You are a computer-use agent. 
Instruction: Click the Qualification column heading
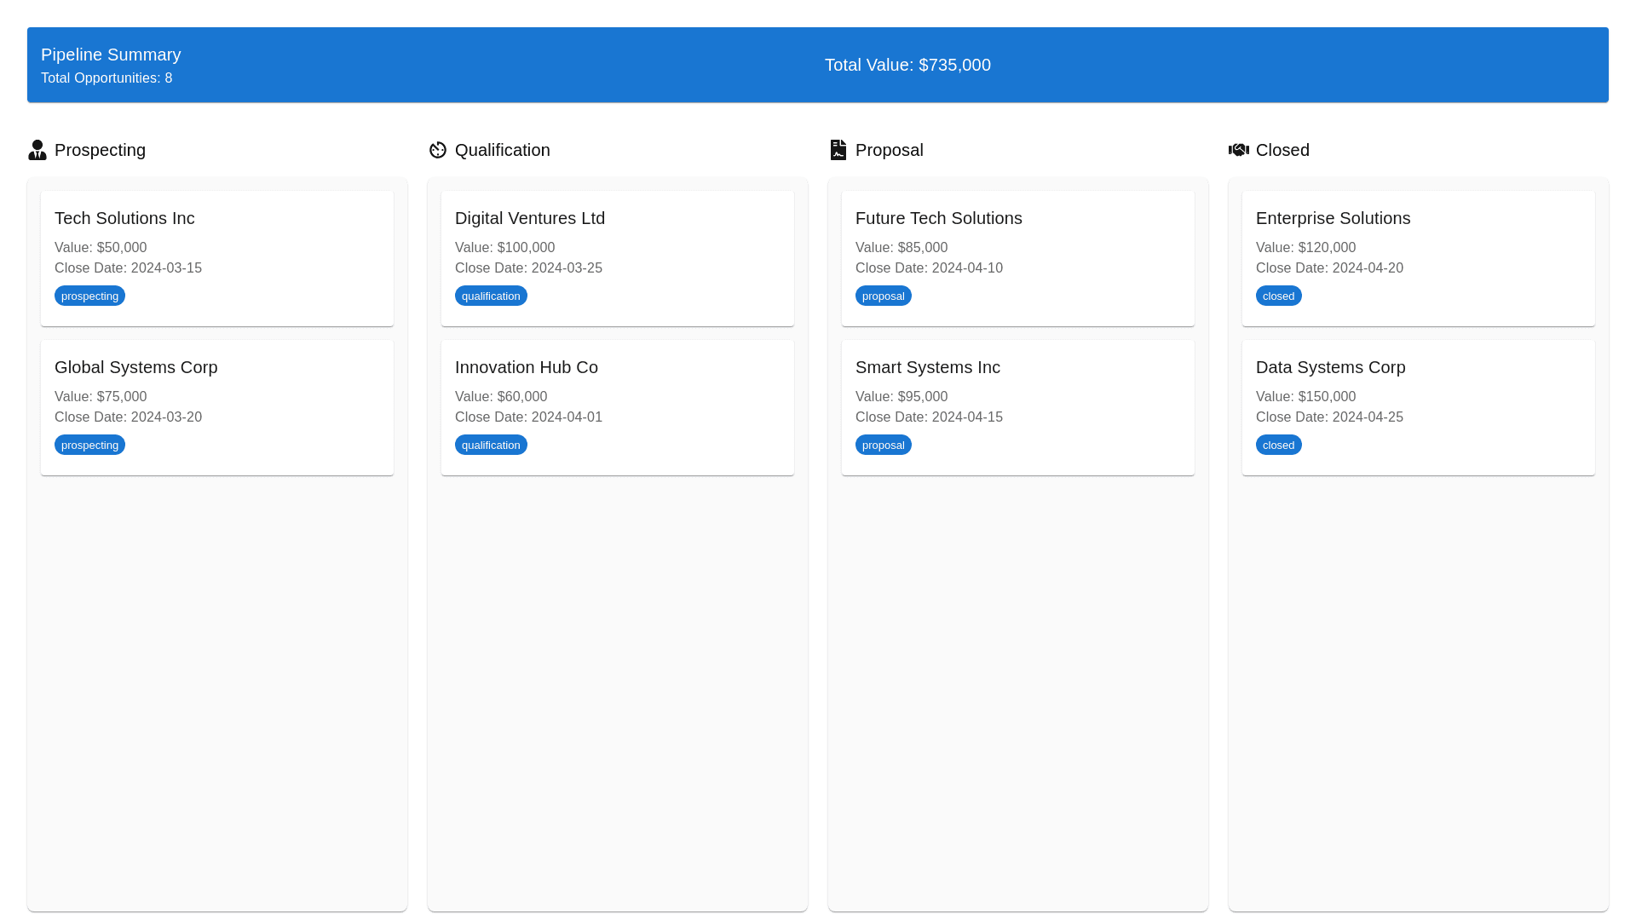tap(502, 150)
